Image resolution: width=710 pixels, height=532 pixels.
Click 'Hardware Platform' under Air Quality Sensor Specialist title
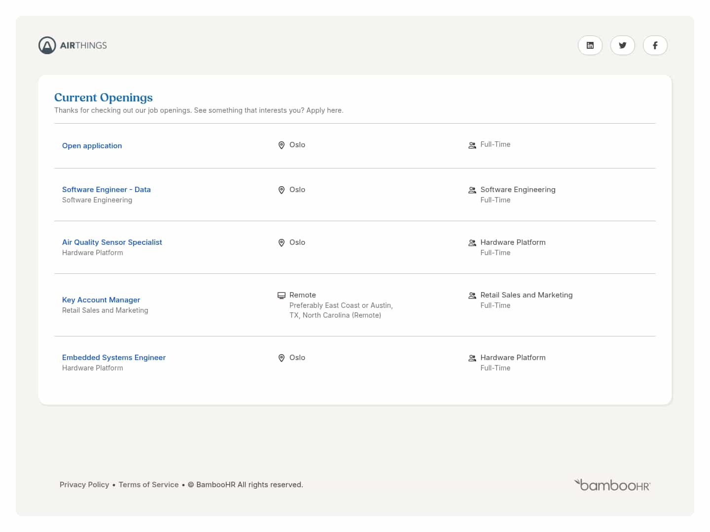[93, 253]
